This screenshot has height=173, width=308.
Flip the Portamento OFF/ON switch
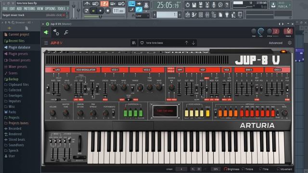[x=114, y=113]
